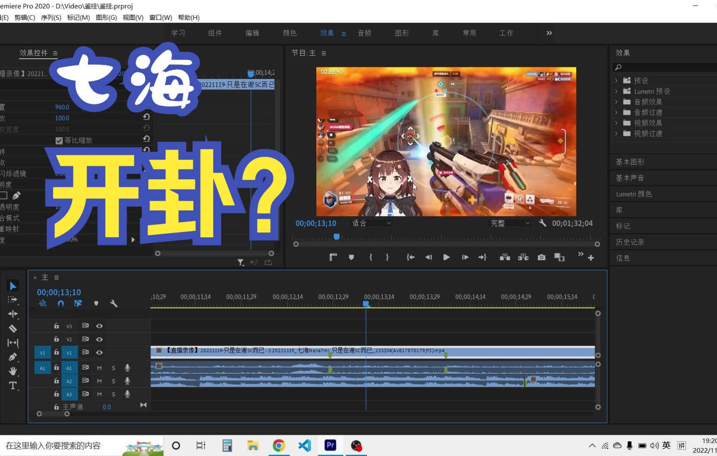717x456 pixels.
Task: Select the Pen tool in the tools panel
Action: tap(13, 357)
